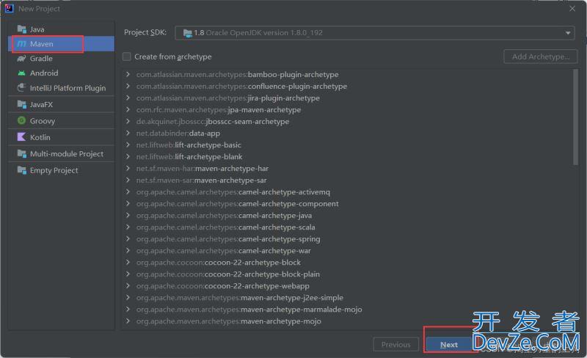Image resolution: width=587 pixels, height=358 pixels.
Task: Select the IntelliJ Platform Plugin icon
Action: pyautogui.click(x=21, y=88)
